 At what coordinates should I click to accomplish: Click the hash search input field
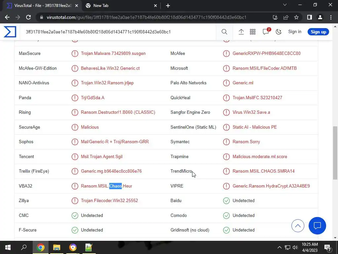[118, 32]
